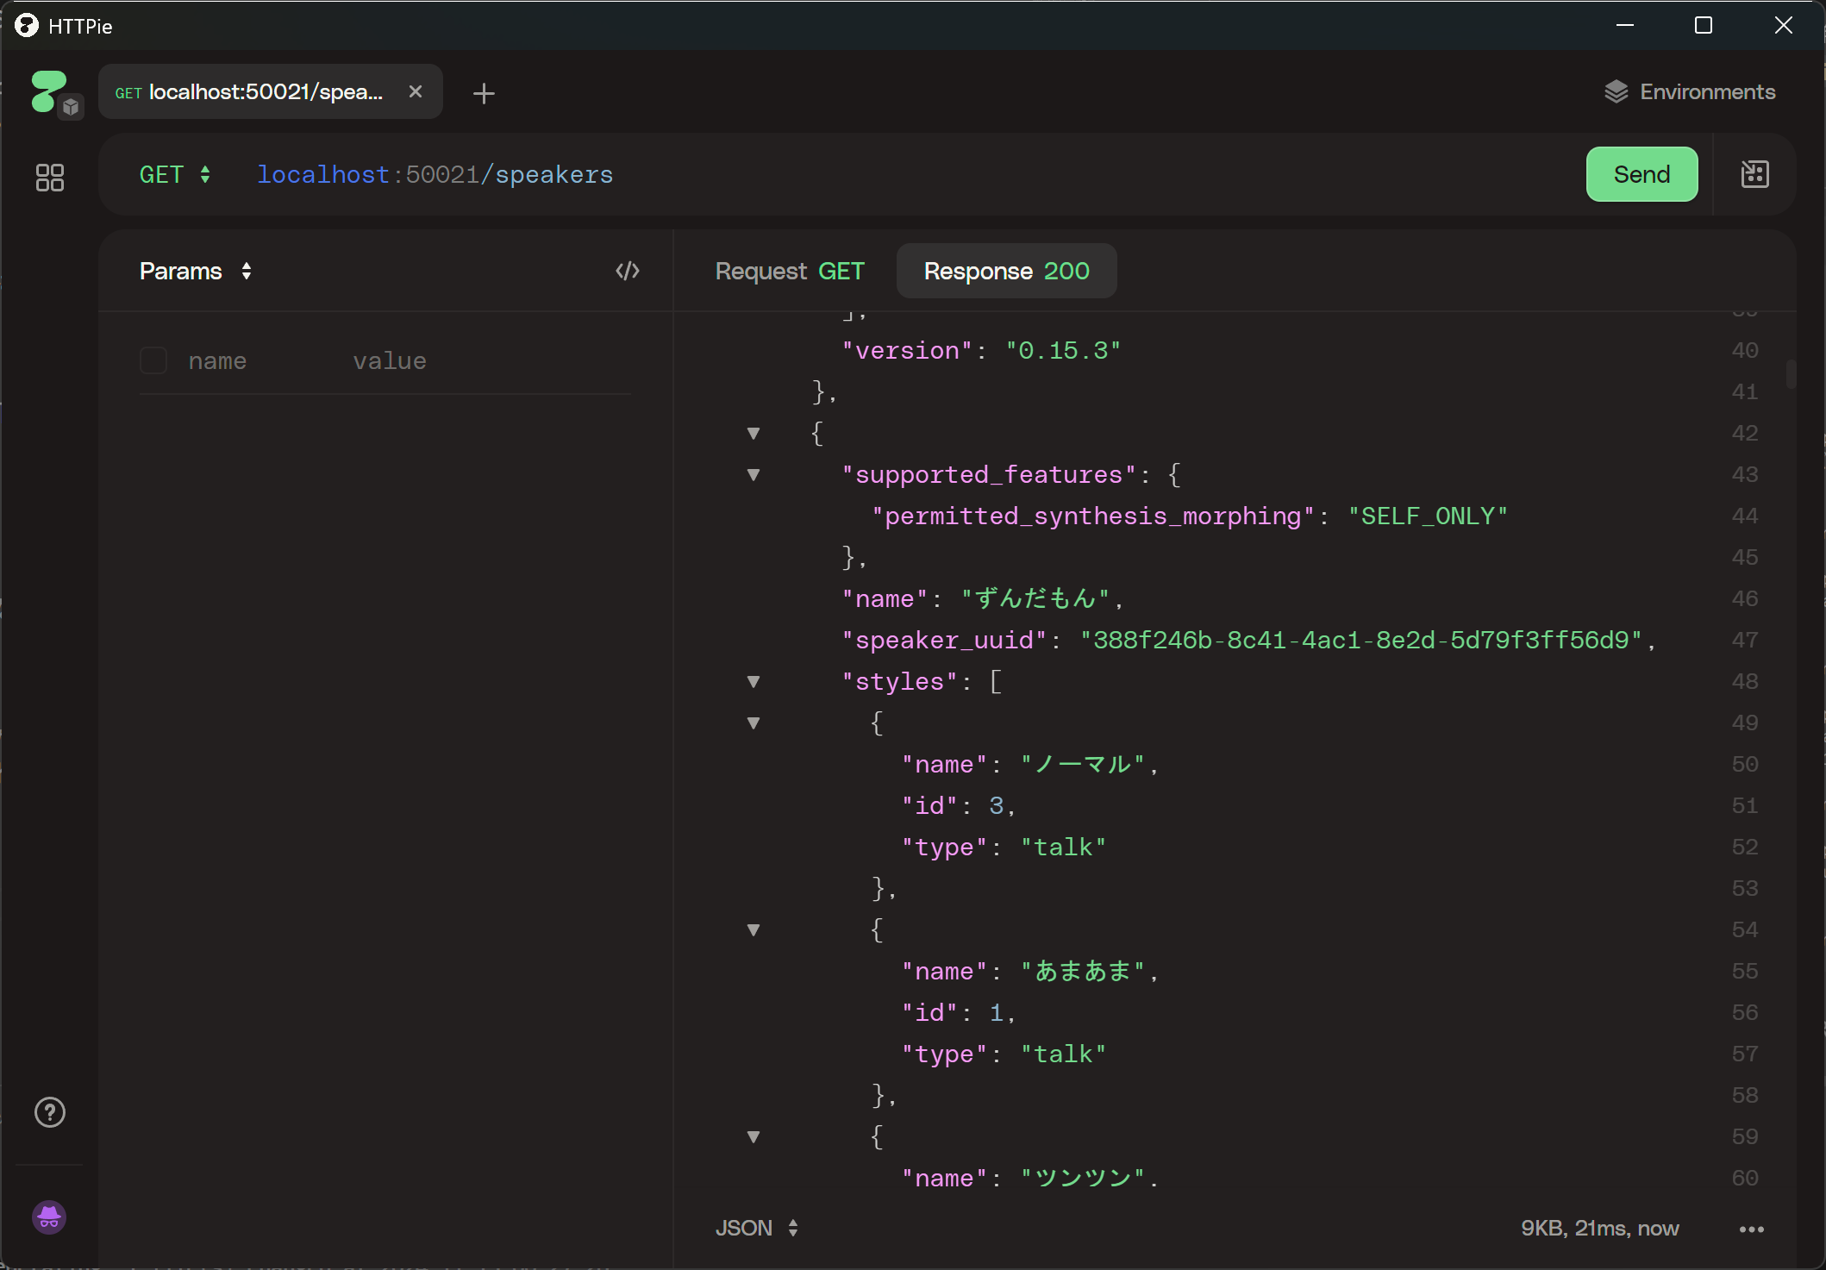Close the localhost:50021 request tab
Viewport: 1826px width, 1270px height.
(416, 91)
